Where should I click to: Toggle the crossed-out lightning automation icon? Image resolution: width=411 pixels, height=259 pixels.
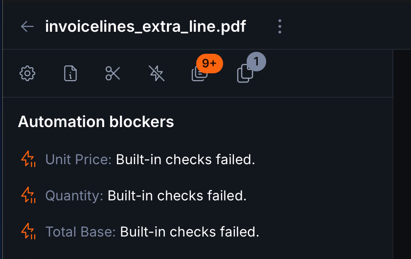tap(157, 74)
